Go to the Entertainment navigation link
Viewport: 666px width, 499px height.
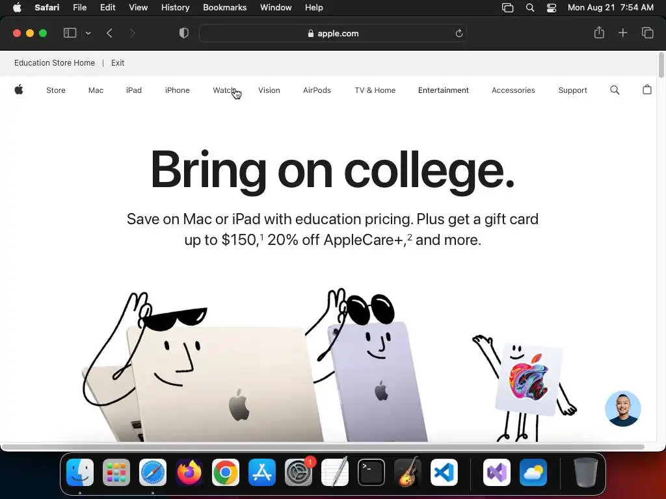click(x=444, y=90)
